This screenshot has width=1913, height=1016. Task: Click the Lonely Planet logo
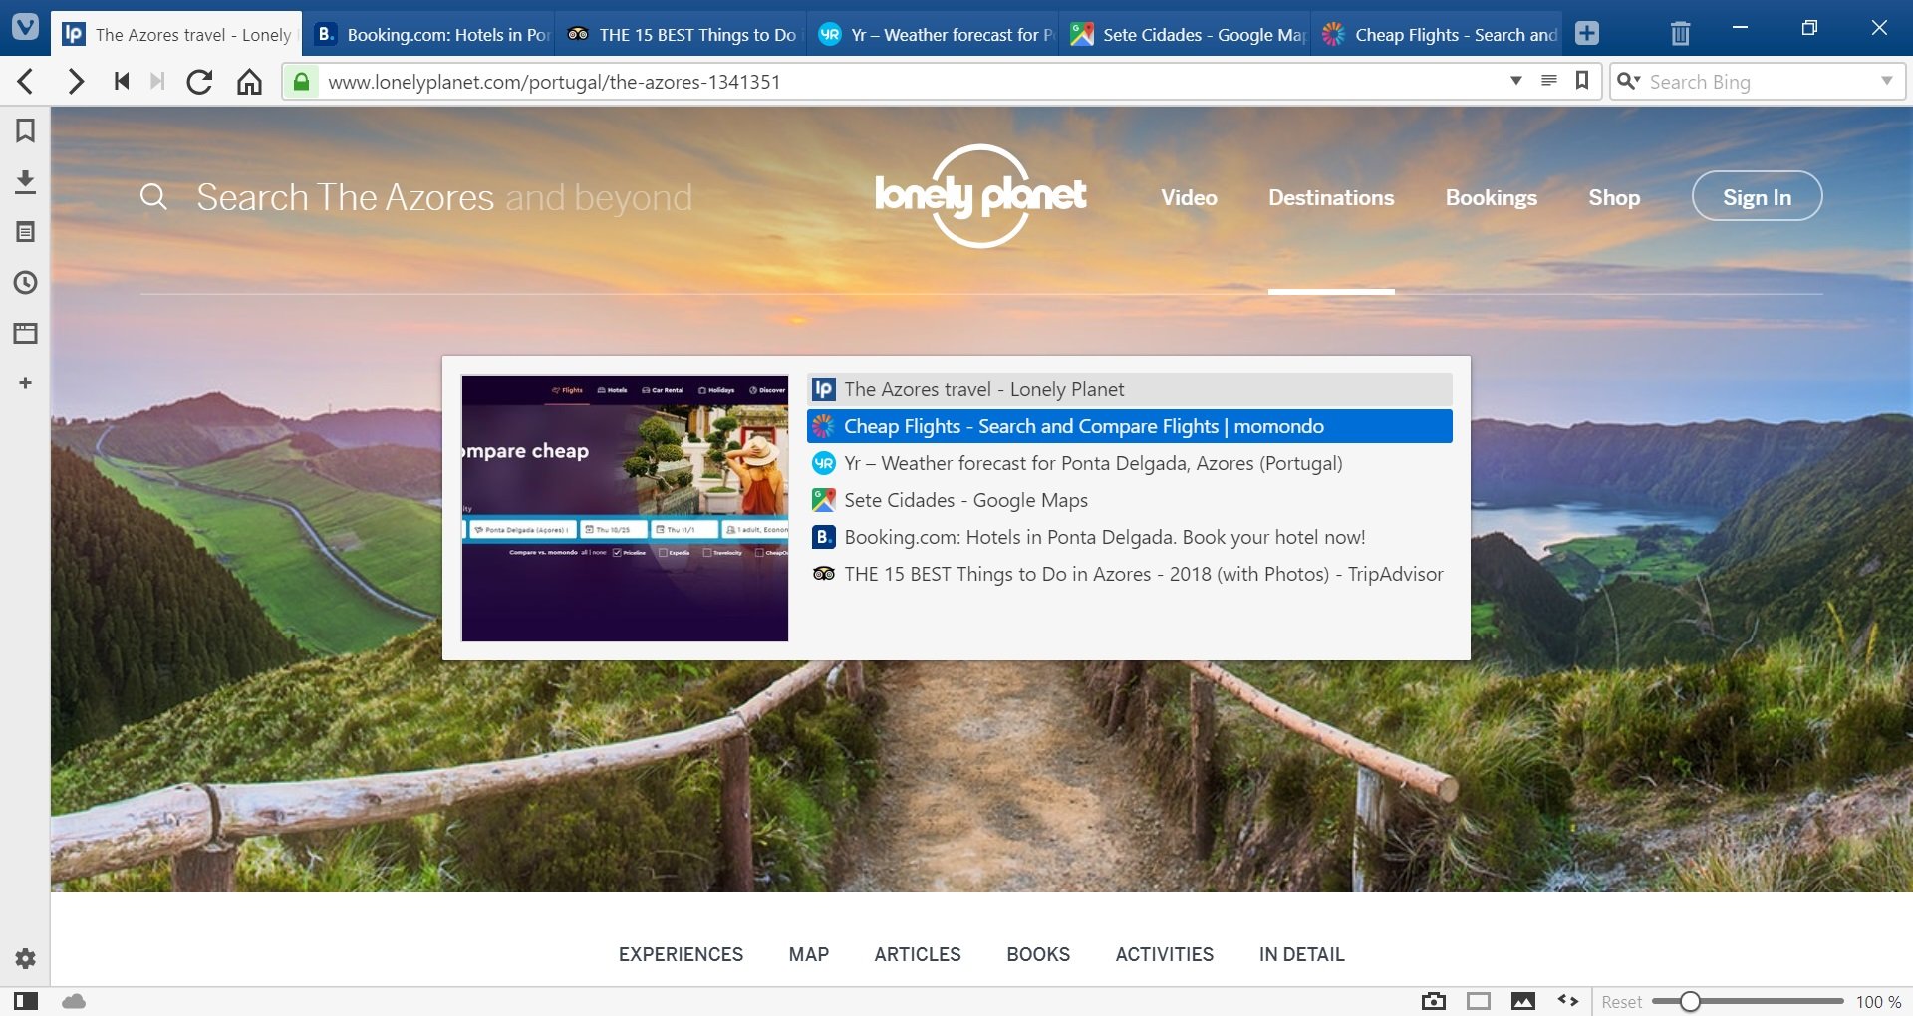[980, 196]
